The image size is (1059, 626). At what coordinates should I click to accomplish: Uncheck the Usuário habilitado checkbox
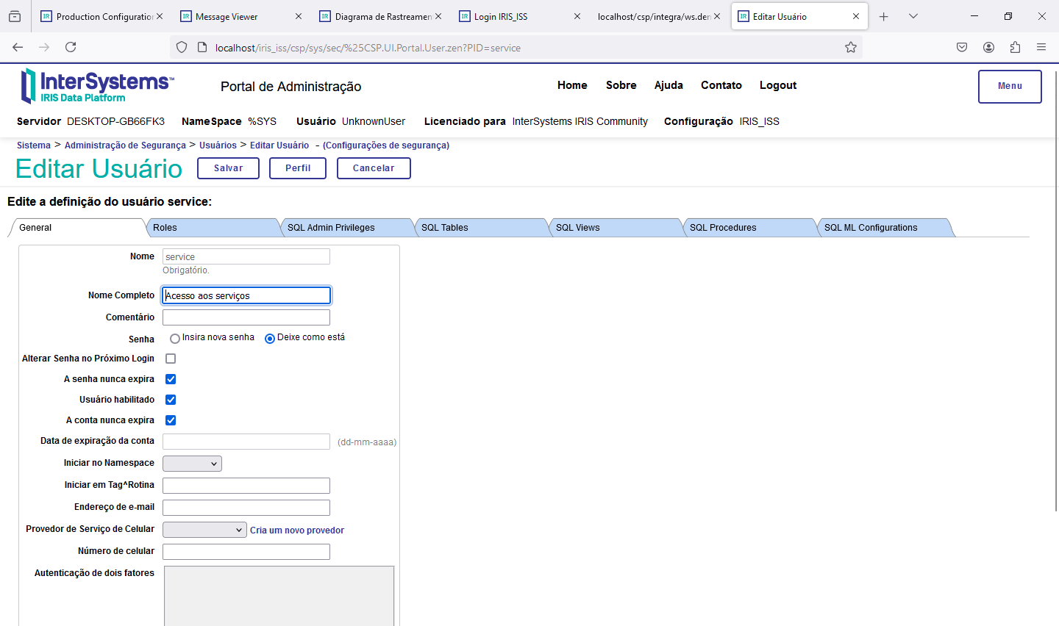171,400
